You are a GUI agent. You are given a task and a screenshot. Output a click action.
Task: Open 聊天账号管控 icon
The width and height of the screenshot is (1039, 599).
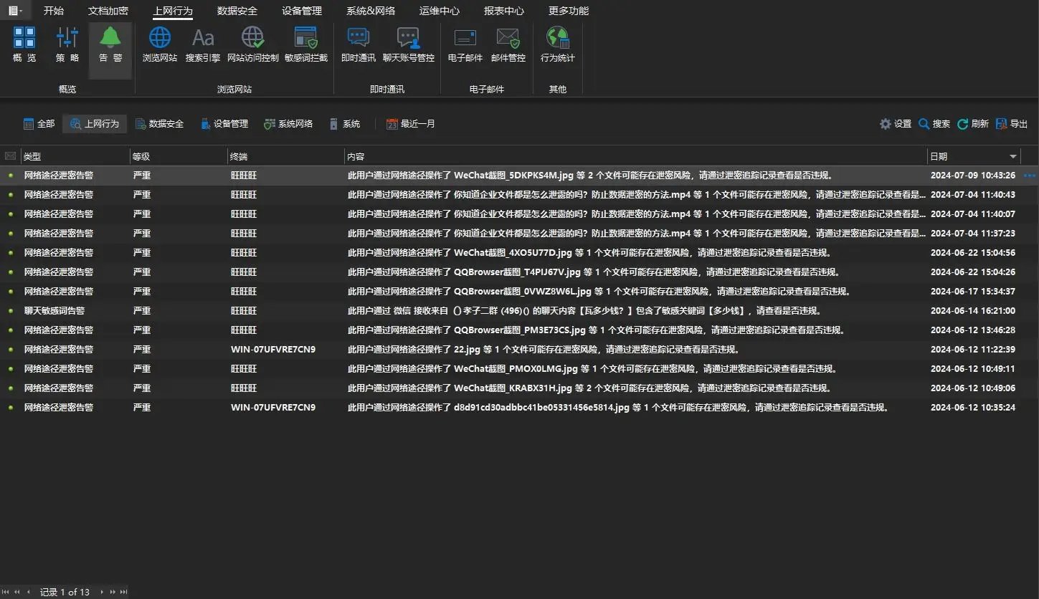[x=409, y=44]
